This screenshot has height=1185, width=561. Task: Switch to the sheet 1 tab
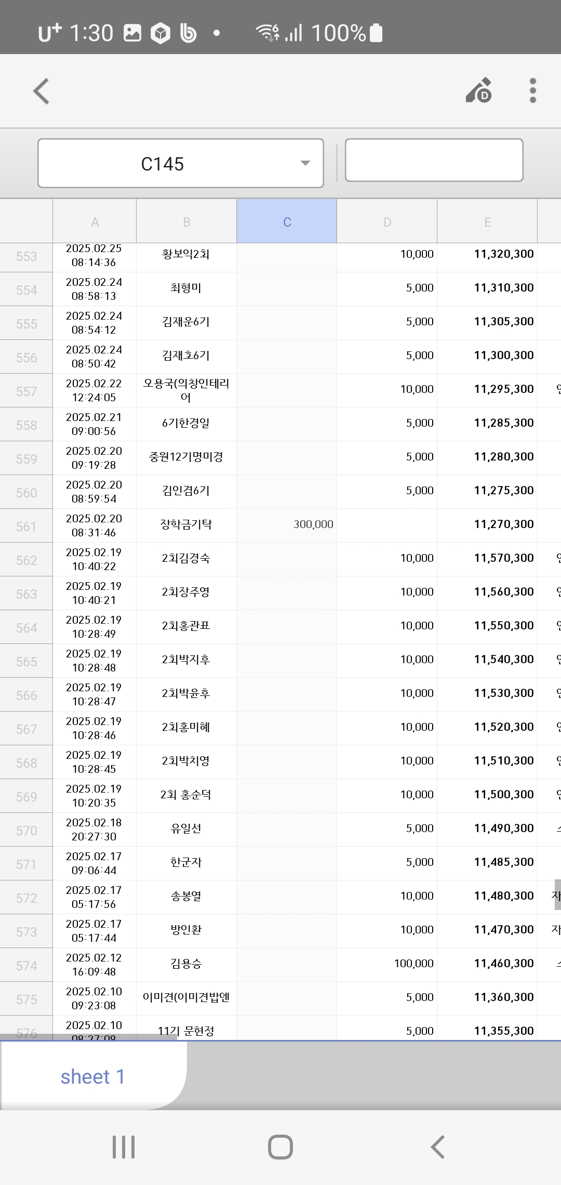[92, 1076]
